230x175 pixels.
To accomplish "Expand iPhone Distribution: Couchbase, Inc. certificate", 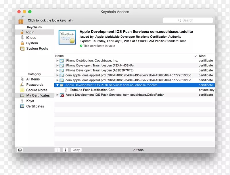I will (x=57, y=61).
